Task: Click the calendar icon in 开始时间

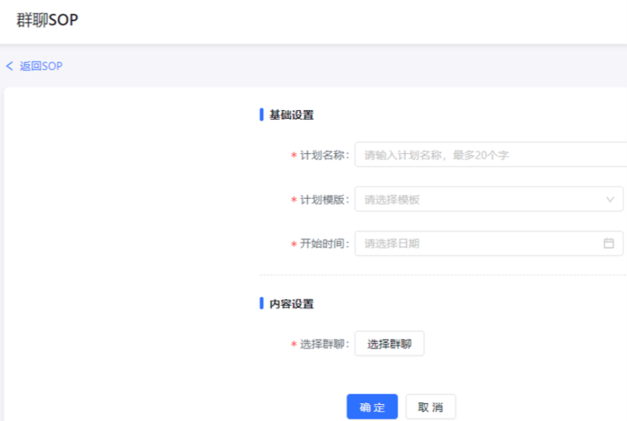Action: (x=609, y=244)
